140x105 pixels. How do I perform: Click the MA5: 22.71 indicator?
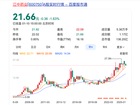26,54
